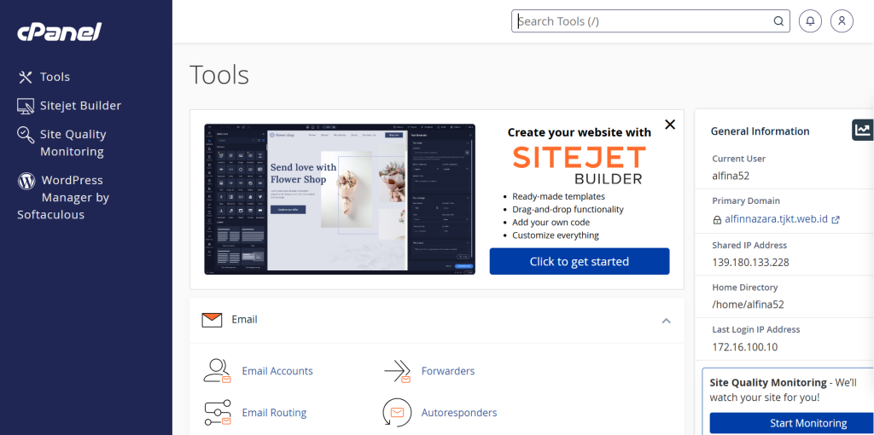Click the Autoresponders icon

398,413
